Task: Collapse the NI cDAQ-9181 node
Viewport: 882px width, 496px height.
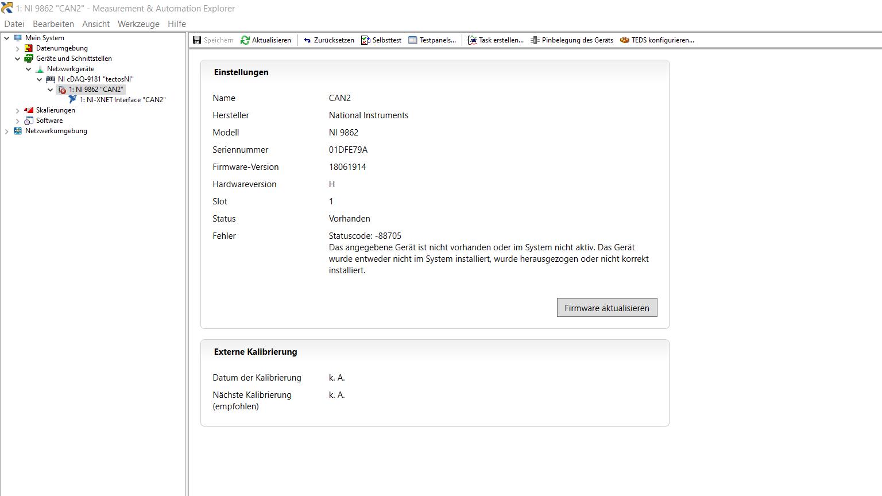Action: click(40, 79)
